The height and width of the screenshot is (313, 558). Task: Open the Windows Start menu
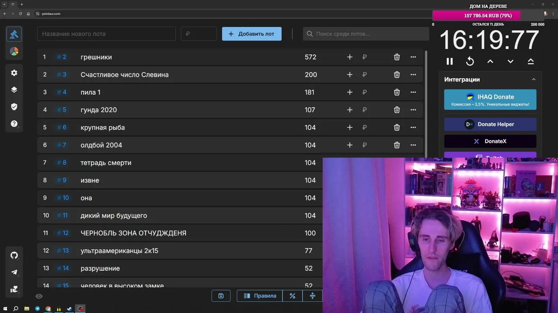point(5,309)
